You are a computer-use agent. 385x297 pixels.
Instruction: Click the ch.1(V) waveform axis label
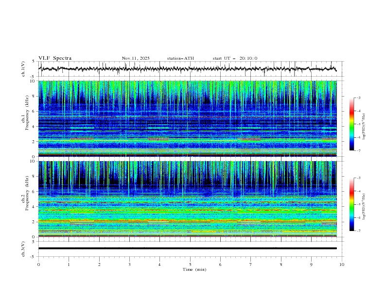pos(24,69)
